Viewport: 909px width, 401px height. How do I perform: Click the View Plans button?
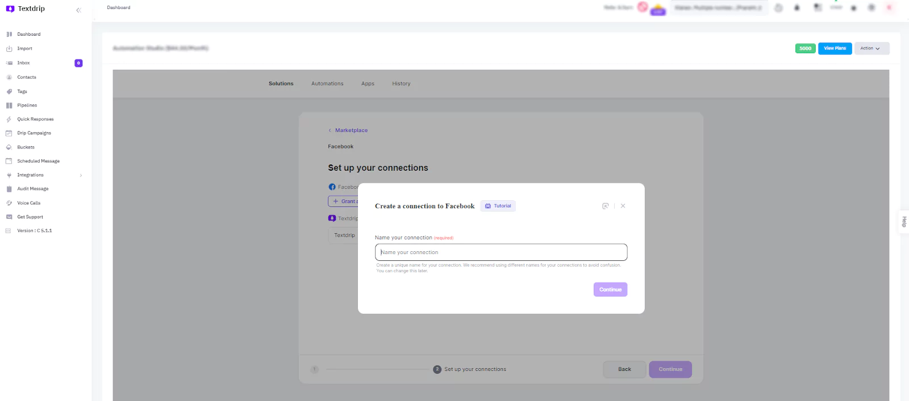pos(835,49)
